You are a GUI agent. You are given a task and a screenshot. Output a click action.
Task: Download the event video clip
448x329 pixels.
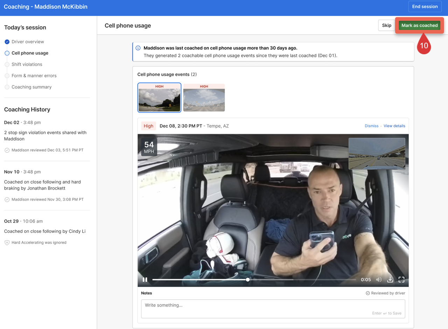pos(390,280)
